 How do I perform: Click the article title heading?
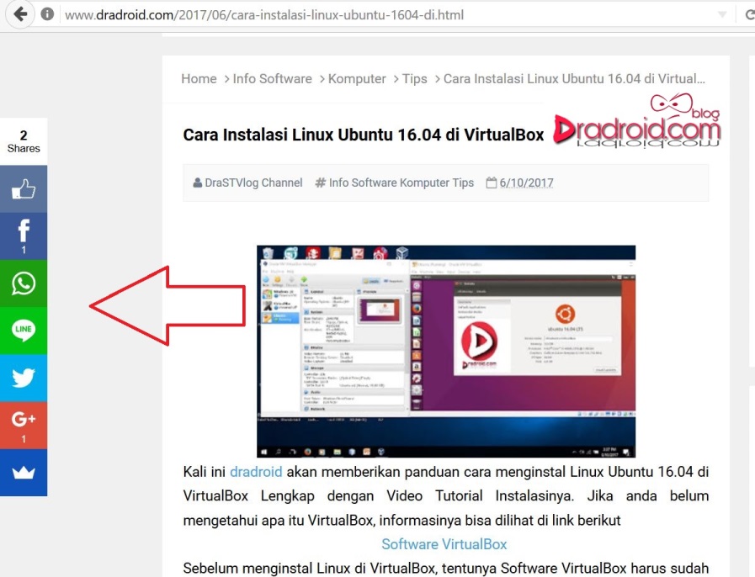(364, 135)
